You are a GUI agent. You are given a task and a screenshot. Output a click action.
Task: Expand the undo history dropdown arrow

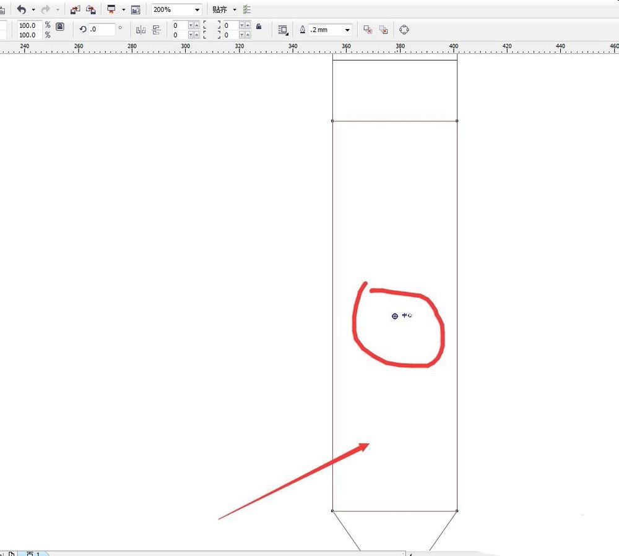33,10
